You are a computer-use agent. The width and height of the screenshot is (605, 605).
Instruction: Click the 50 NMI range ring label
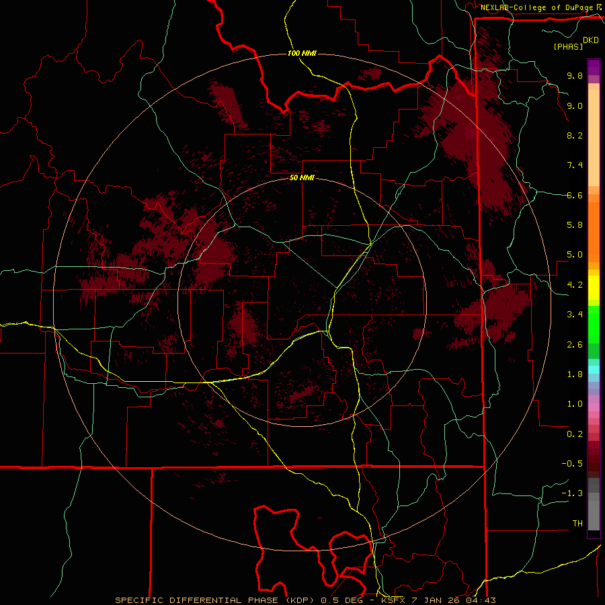pos(302,178)
